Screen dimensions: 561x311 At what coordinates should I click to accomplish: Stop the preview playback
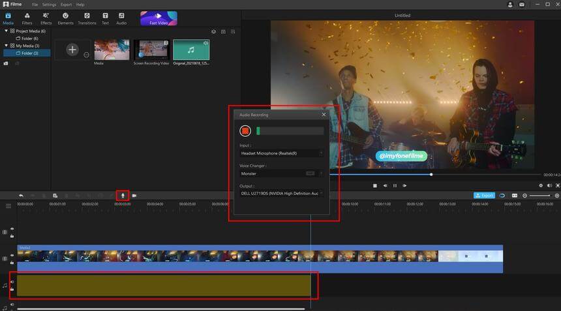click(375, 186)
